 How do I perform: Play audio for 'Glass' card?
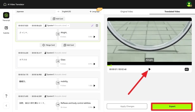pyautogui.click(x=94, y=64)
